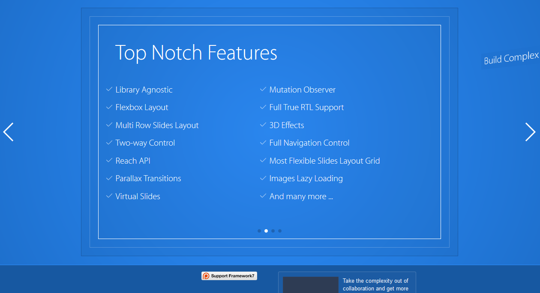The width and height of the screenshot is (540, 293).
Task: Click the 'Full True RTL Support' text
Action: pyautogui.click(x=307, y=108)
